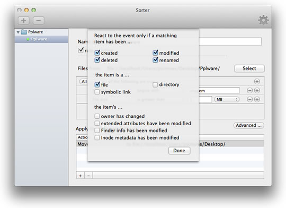Open the Advanced ... options button
Screen dimensions: 286x208
(x=248, y=125)
